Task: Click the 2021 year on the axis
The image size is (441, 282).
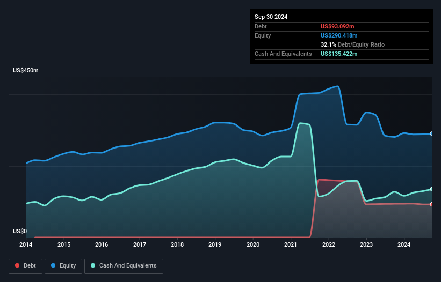Action: tap(291, 245)
